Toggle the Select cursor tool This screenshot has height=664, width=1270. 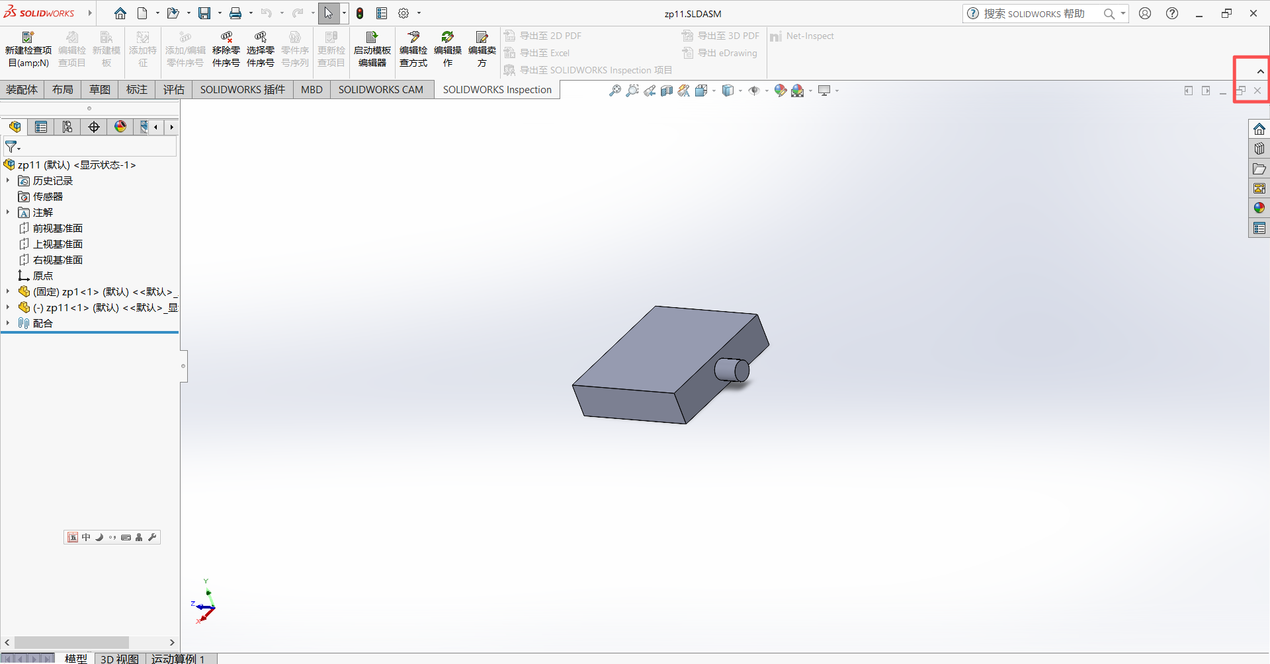(x=328, y=13)
